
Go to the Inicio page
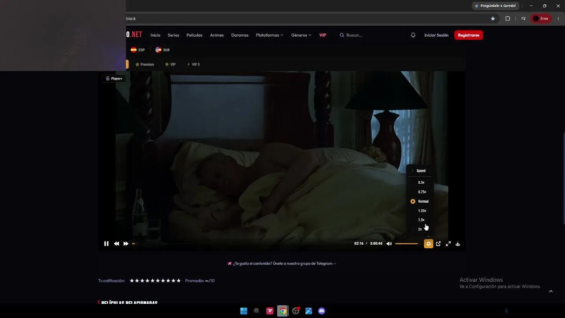tap(155, 35)
